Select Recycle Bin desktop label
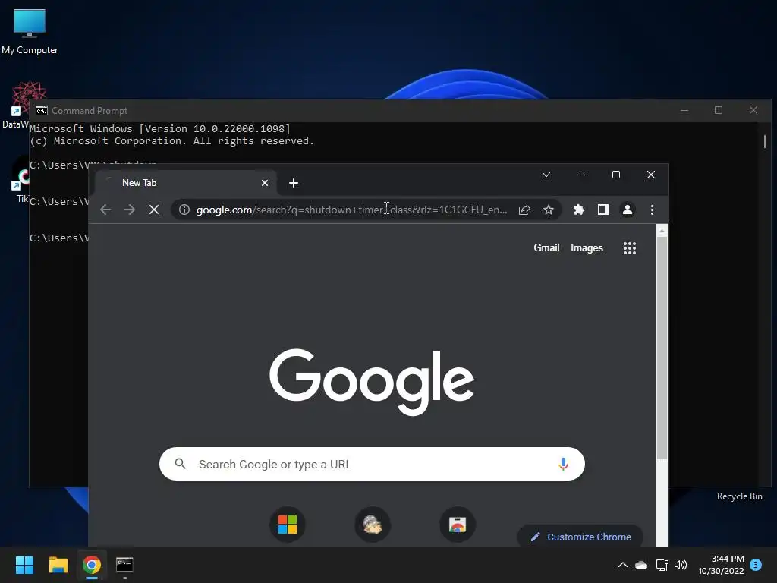The width and height of the screenshot is (777, 583). [x=739, y=496]
